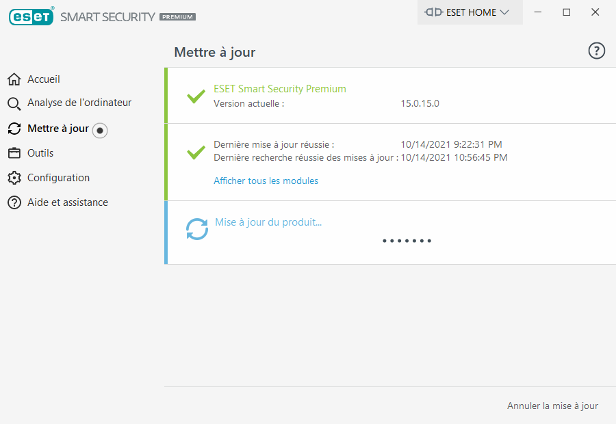Image resolution: width=616 pixels, height=424 pixels.
Task: Go to Analyse de l'ordinateur
Action: (79, 103)
